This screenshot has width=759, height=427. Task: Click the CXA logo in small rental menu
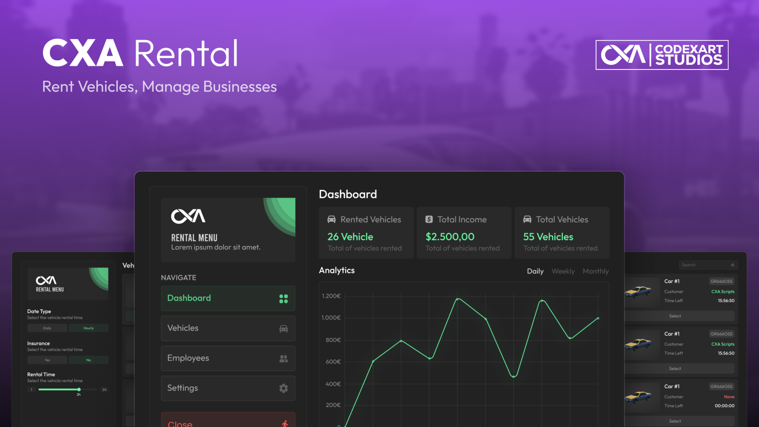pyautogui.click(x=46, y=280)
